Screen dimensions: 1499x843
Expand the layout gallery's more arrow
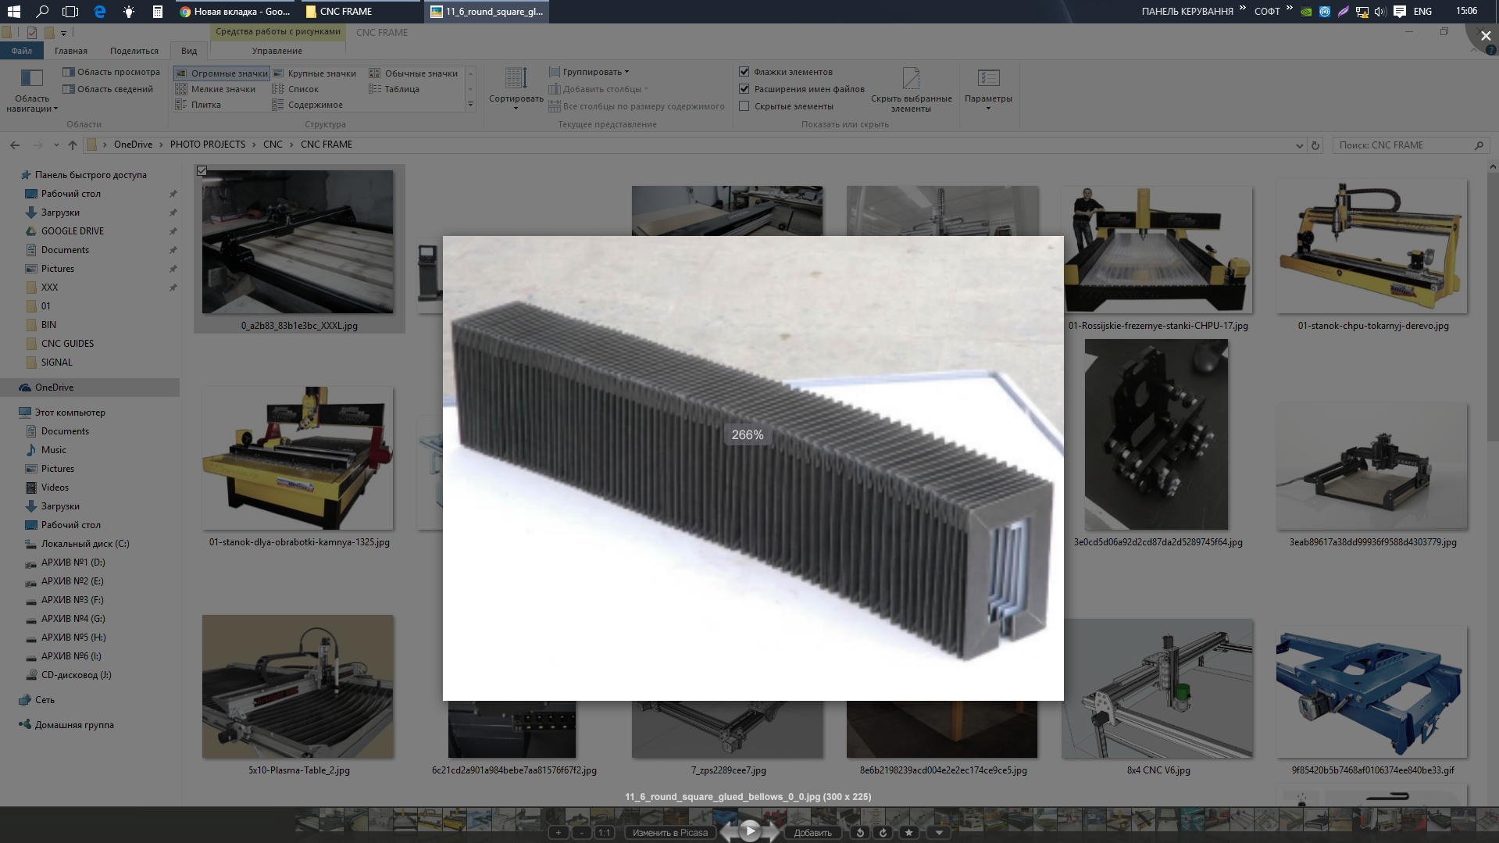click(470, 105)
